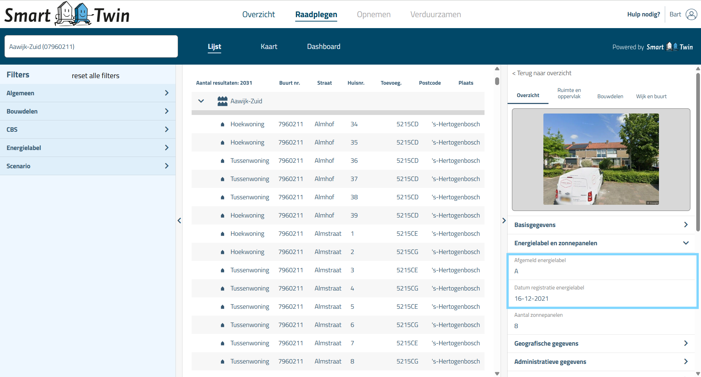Click the Smart Twin logo
This screenshot has width=701, height=377.
(x=67, y=15)
